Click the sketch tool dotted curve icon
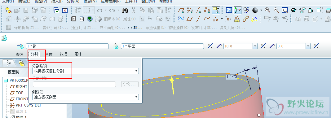 (181, 19)
